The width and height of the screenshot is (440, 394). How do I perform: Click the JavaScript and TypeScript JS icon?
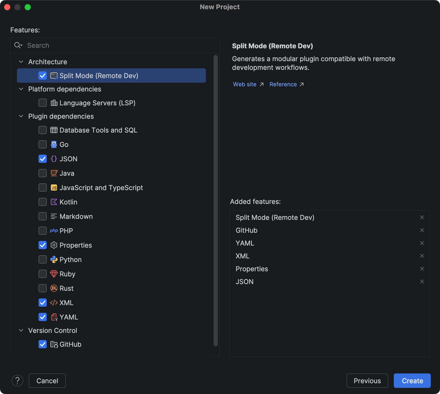(54, 188)
